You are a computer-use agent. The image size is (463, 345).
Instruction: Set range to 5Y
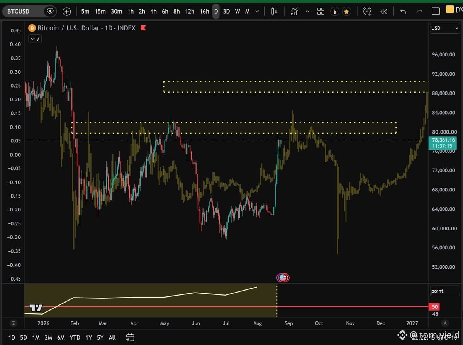(x=100, y=337)
